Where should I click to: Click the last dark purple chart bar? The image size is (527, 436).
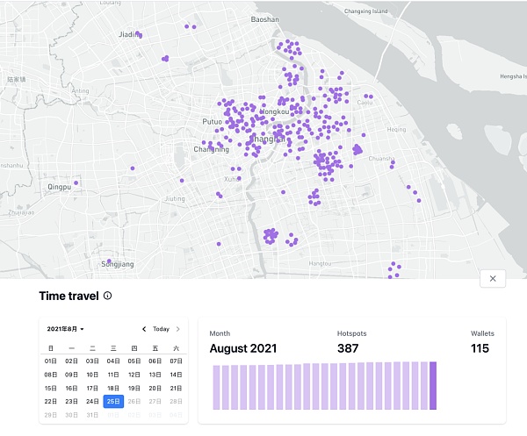(x=433, y=386)
